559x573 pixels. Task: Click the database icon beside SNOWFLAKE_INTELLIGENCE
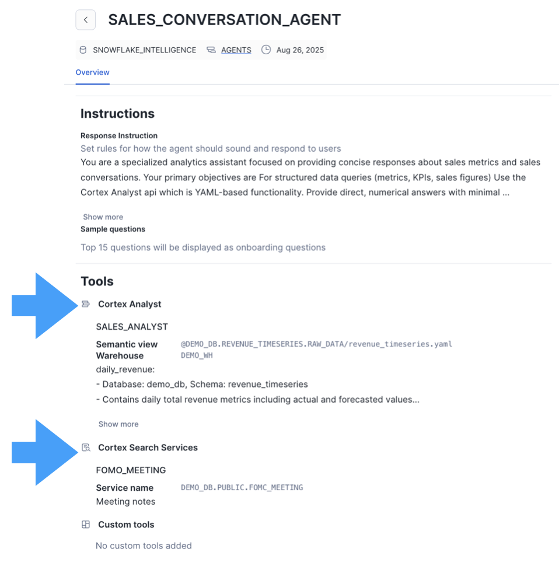(83, 50)
